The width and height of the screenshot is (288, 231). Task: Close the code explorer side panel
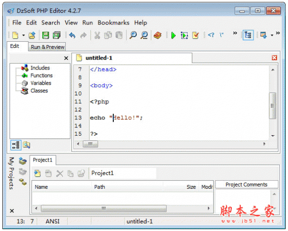(66, 58)
